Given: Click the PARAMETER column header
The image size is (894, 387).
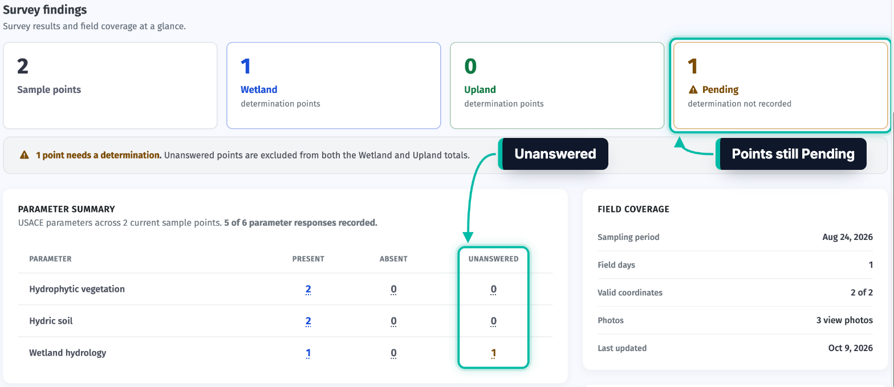Looking at the screenshot, I should 50,259.
